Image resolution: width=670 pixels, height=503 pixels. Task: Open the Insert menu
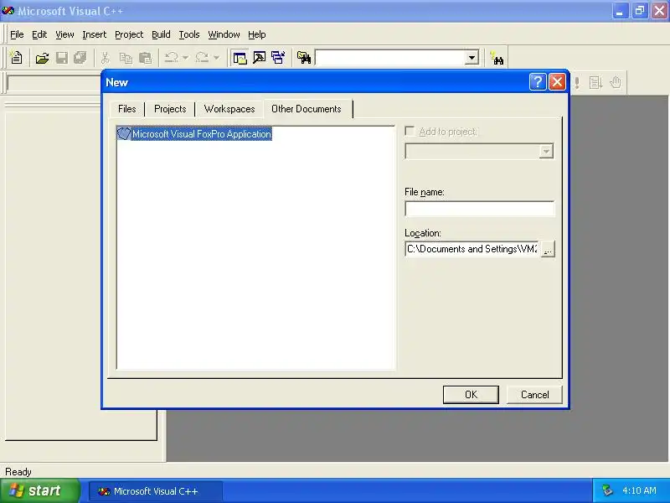point(94,34)
